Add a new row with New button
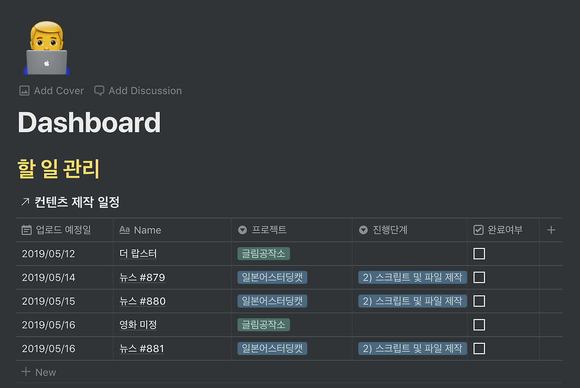The image size is (580, 388). click(x=39, y=372)
